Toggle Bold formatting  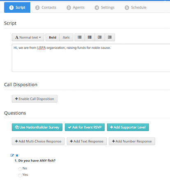tap(53, 37)
